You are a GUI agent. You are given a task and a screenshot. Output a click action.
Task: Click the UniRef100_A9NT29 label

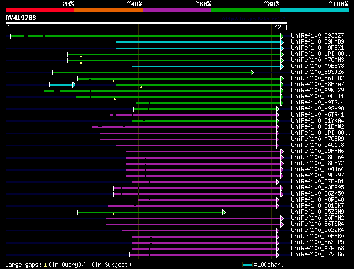(x=317, y=91)
